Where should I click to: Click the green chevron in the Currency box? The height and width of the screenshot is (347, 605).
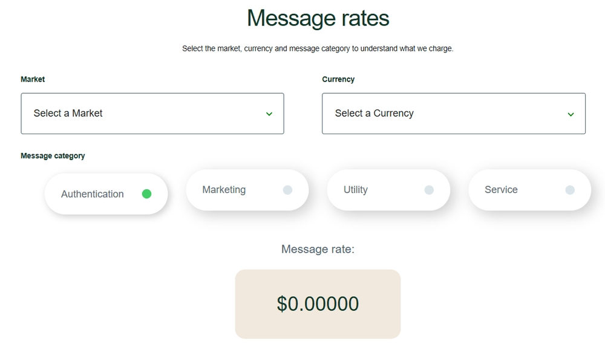click(x=571, y=114)
